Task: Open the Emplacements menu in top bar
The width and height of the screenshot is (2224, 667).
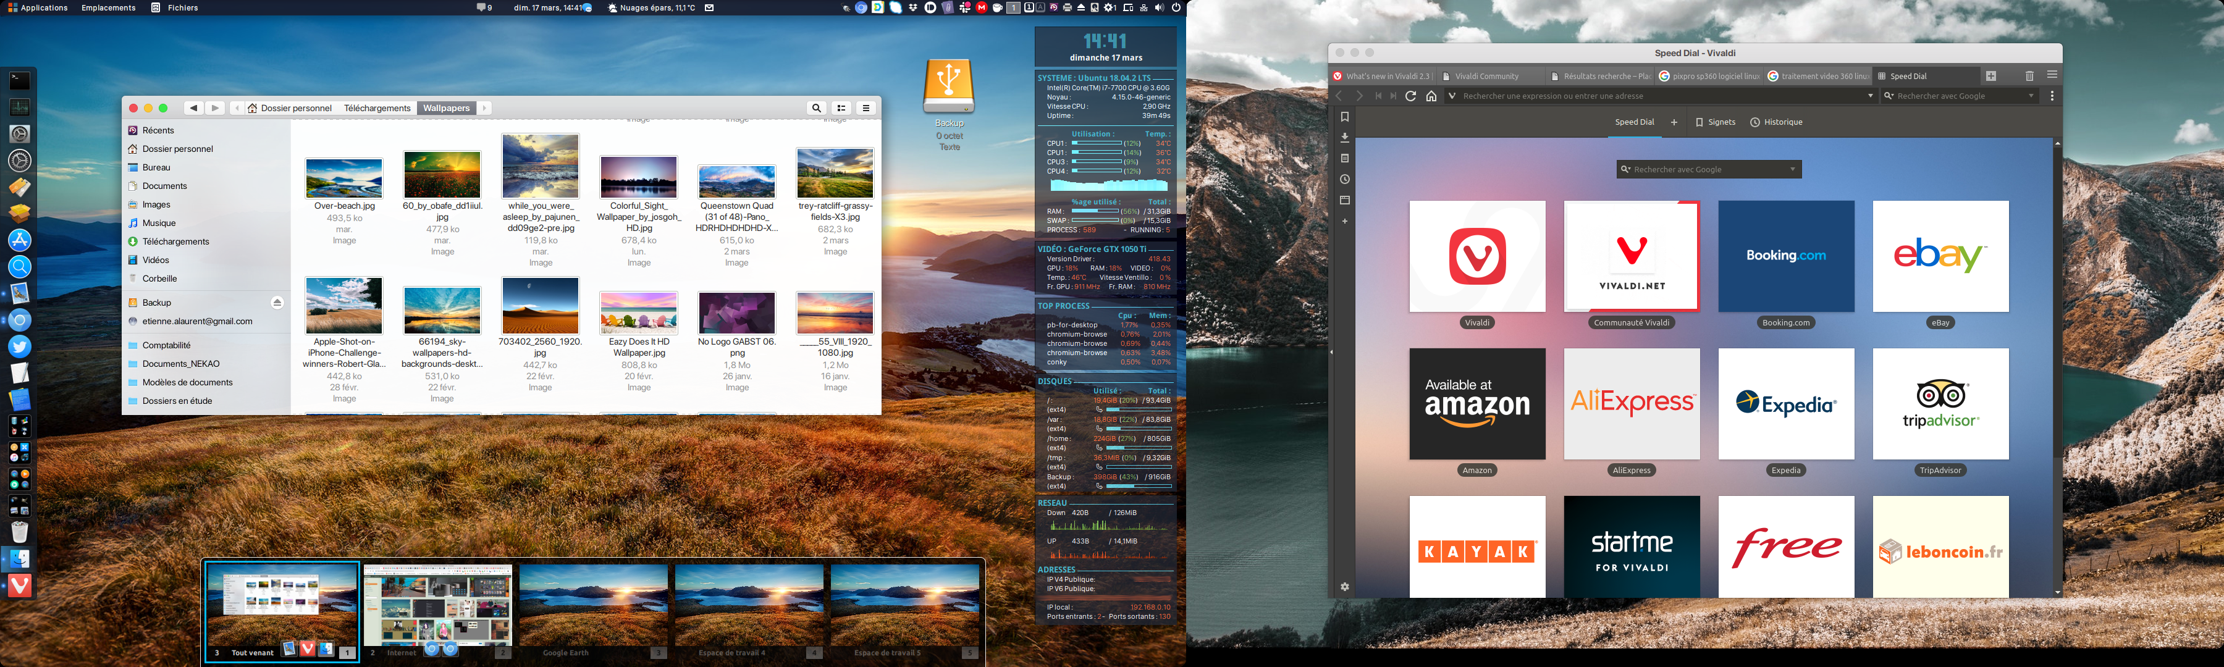Action: [x=108, y=8]
